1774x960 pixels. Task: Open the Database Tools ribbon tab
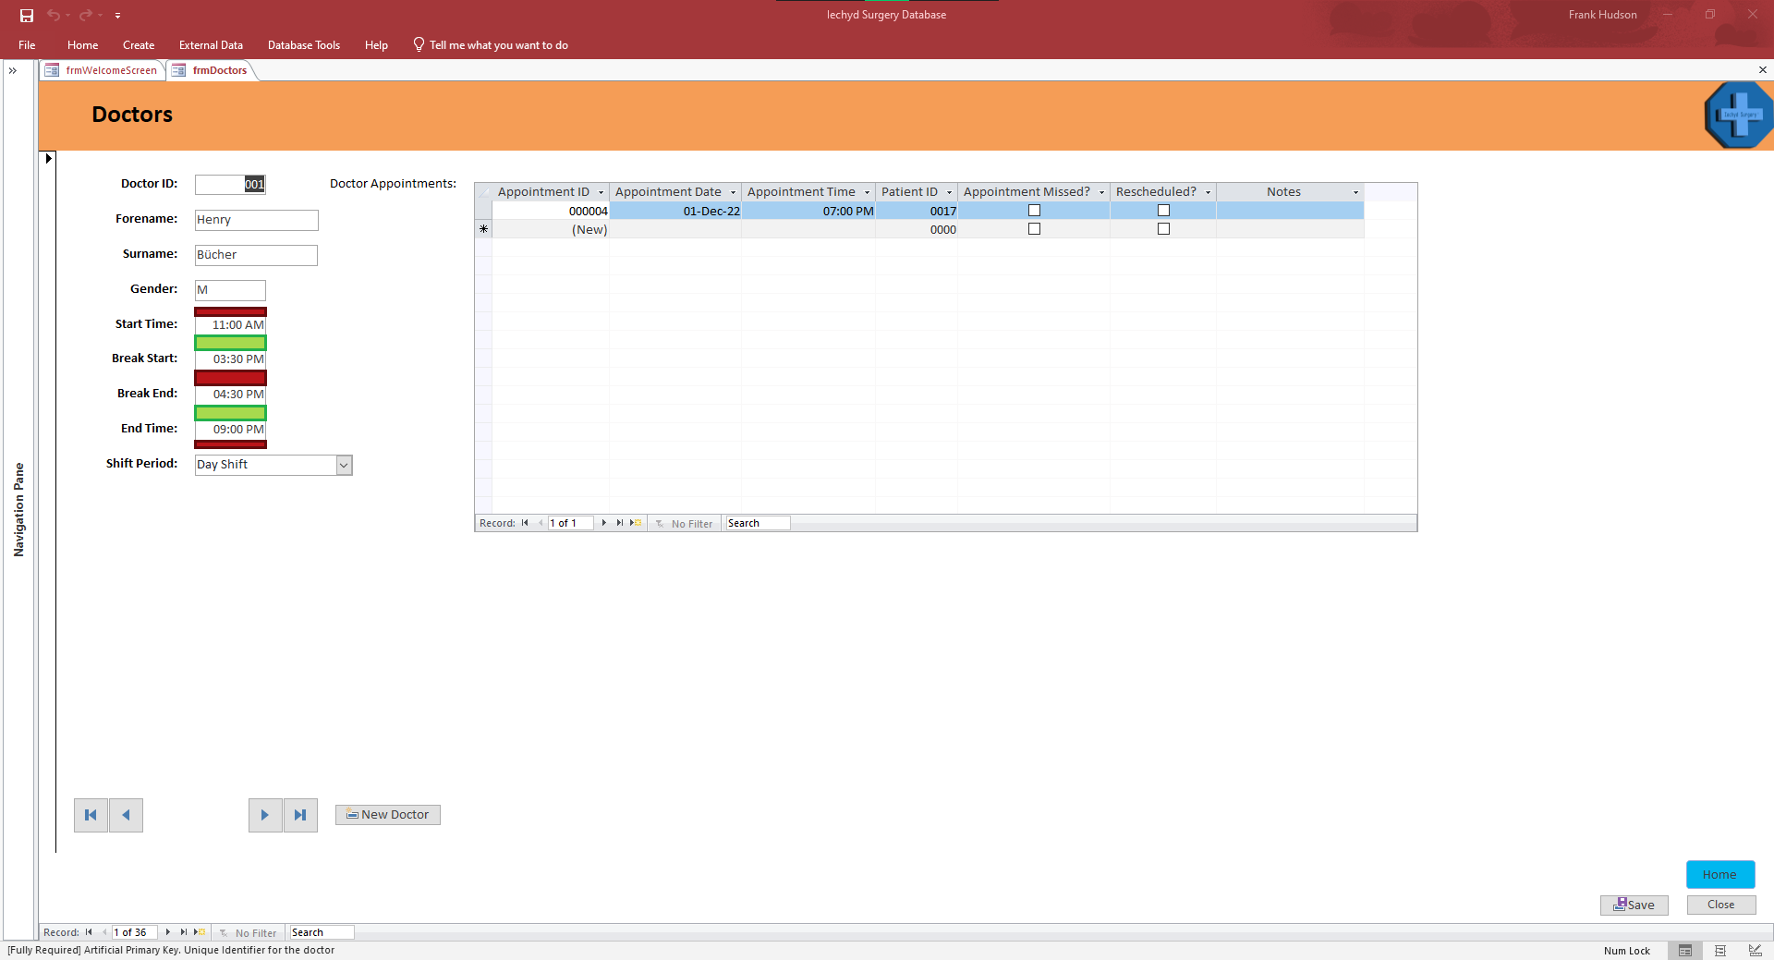303,45
